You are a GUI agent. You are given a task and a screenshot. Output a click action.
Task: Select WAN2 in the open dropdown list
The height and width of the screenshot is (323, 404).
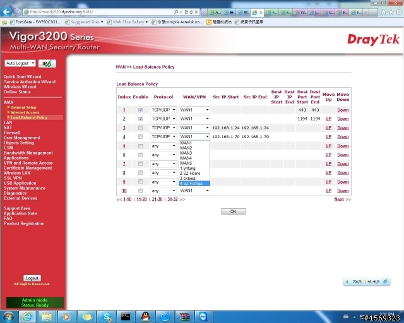(194, 148)
